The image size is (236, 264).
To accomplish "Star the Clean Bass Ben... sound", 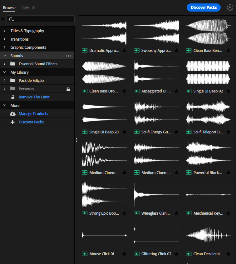I will click(229, 50).
